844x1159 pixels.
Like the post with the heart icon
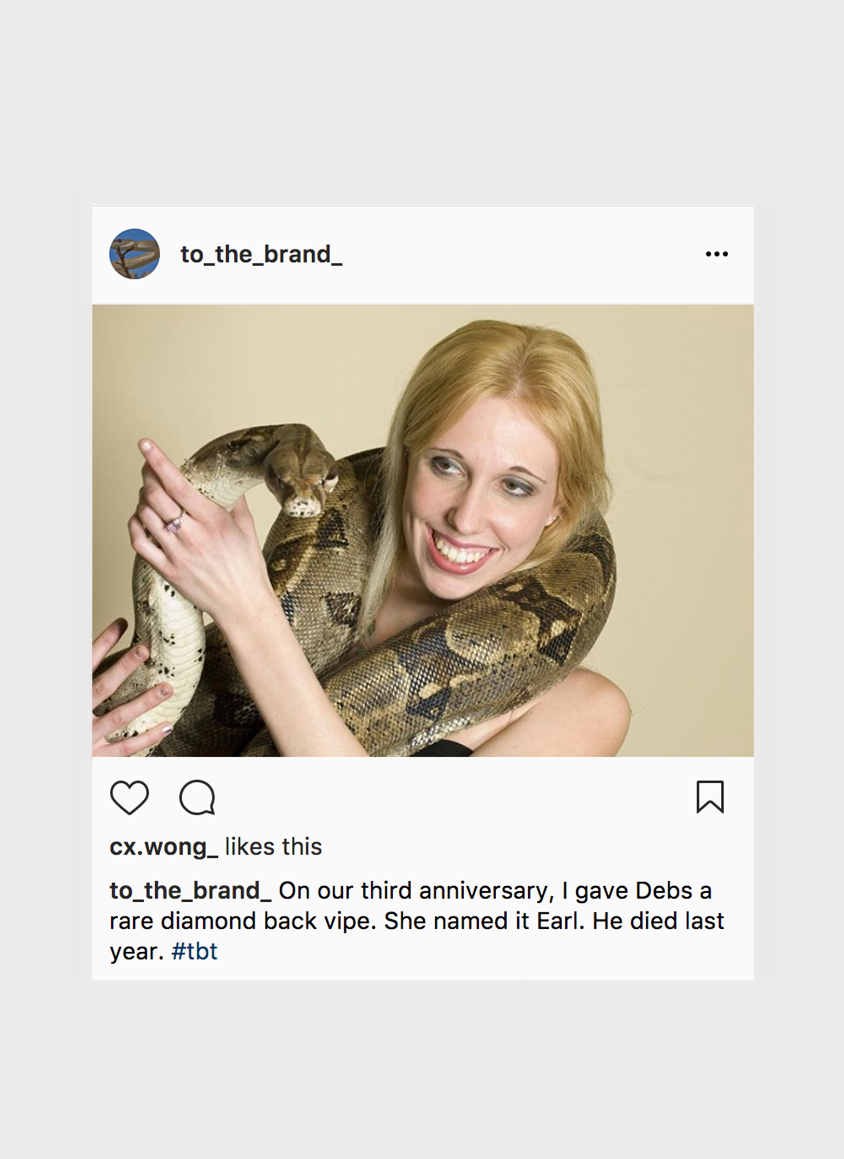pos(129,797)
